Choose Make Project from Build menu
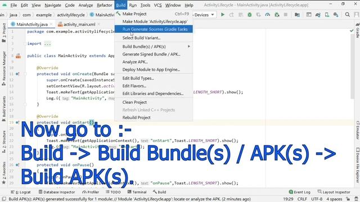The image size is (360, 202). (x=154, y=13)
